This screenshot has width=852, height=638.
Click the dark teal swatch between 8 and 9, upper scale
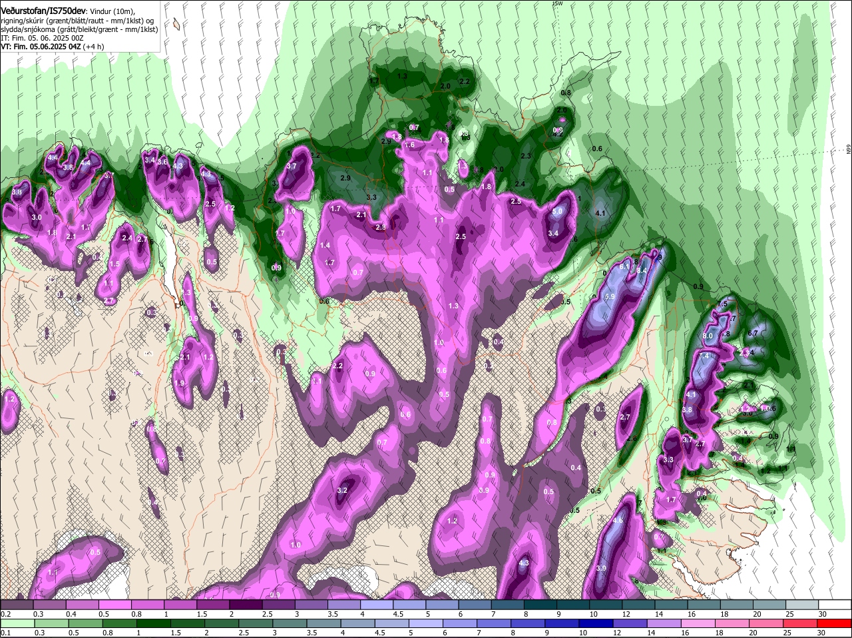pos(542,604)
